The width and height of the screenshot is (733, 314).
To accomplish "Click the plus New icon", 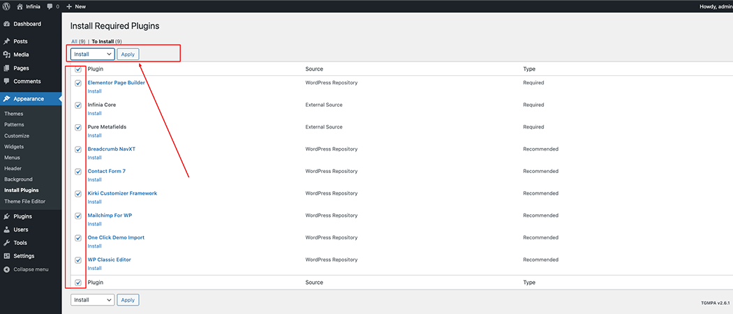I will pos(69,6).
